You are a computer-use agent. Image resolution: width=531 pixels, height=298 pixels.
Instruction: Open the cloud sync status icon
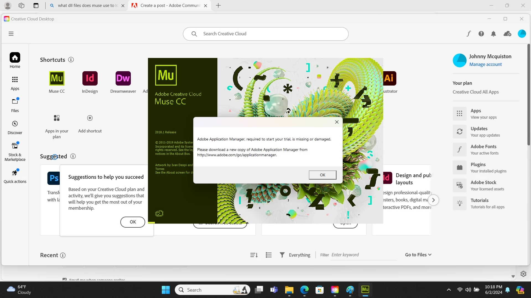click(507, 34)
